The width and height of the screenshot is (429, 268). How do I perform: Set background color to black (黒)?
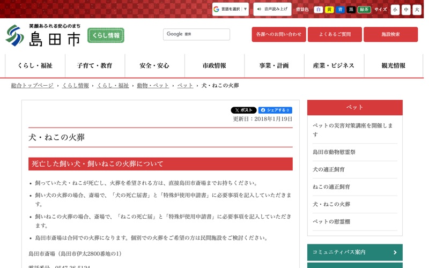351,10
